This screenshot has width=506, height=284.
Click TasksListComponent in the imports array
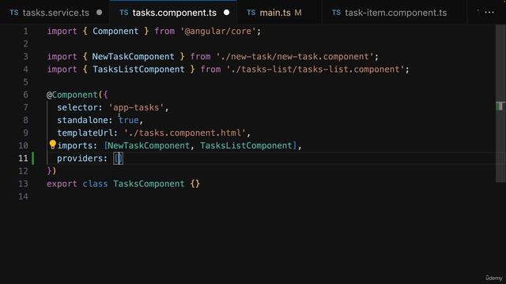[246, 145]
